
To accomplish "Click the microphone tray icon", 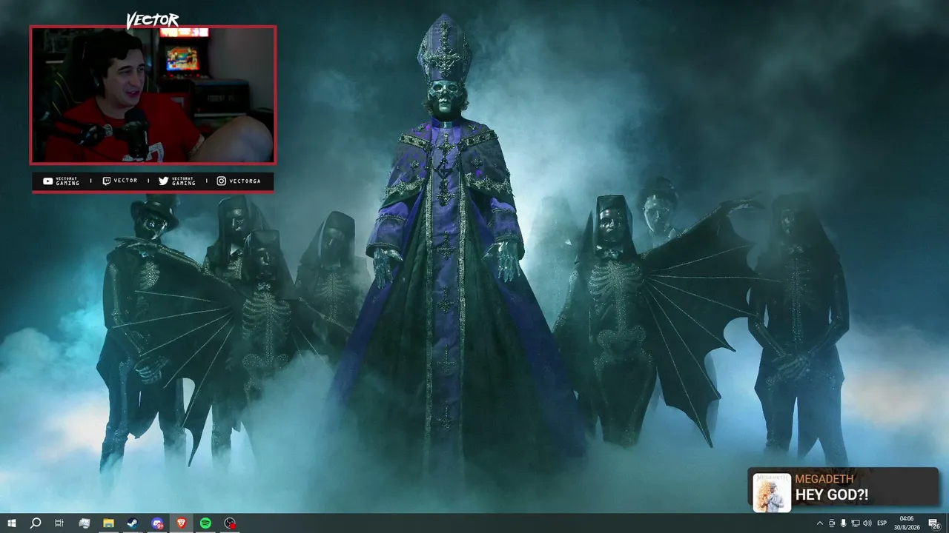I will (844, 523).
